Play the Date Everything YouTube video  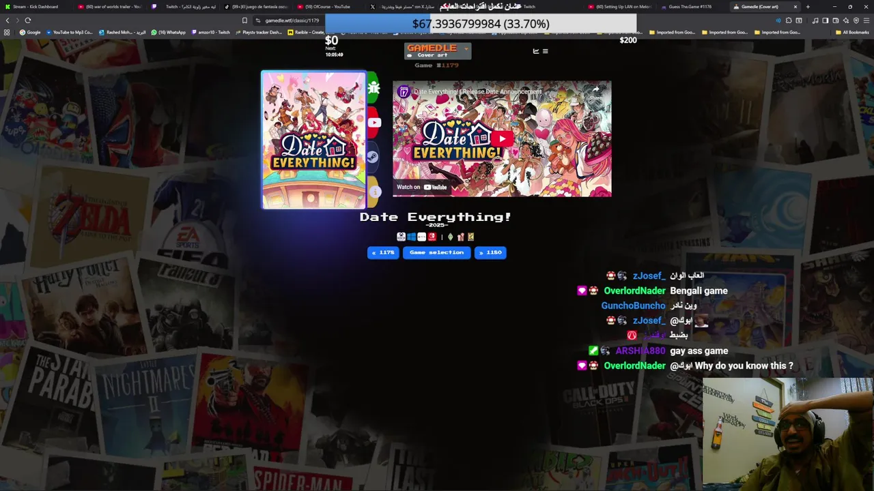pos(502,139)
